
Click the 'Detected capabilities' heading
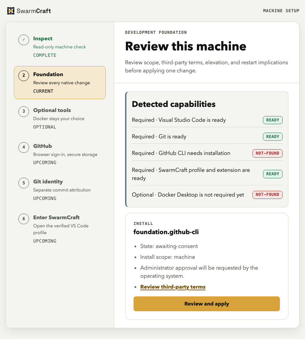pyautogui.click(x=174, y=104)
